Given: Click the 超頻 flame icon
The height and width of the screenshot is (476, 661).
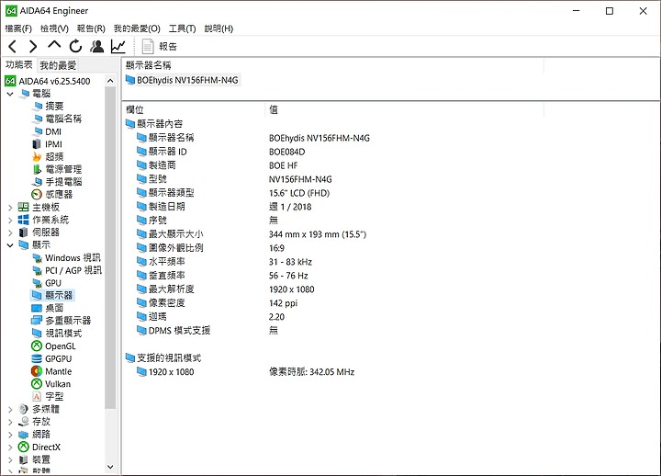Looking at the screenshot, I should pos(37,156).
